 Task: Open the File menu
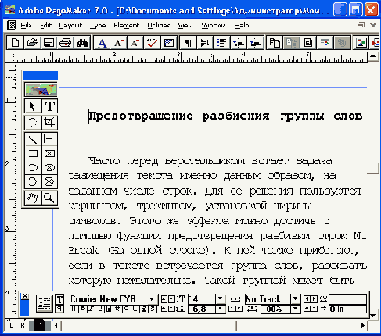pos(26,25)
